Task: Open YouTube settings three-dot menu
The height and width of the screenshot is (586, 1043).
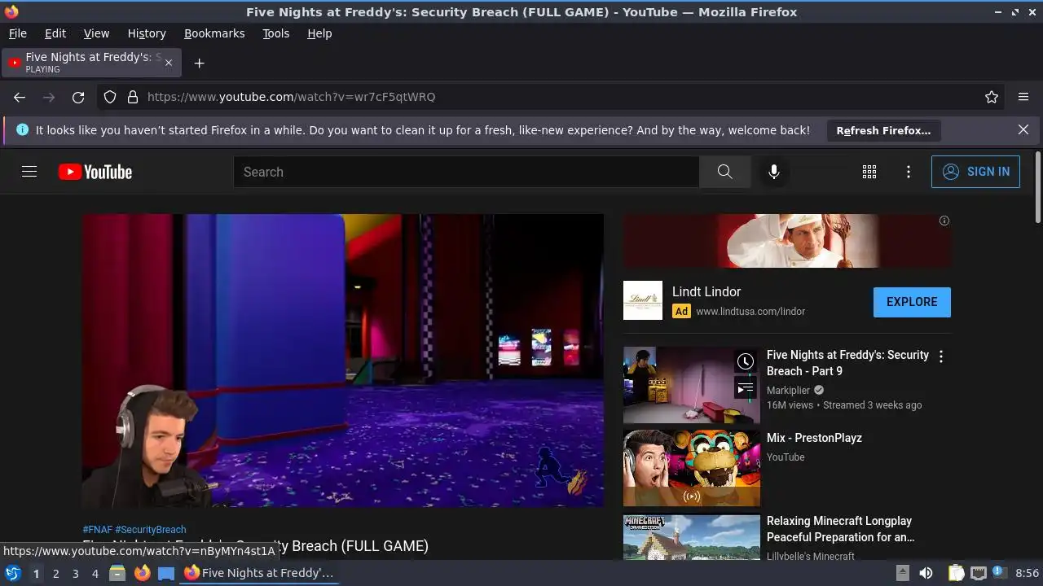Action: pos(909,172)
